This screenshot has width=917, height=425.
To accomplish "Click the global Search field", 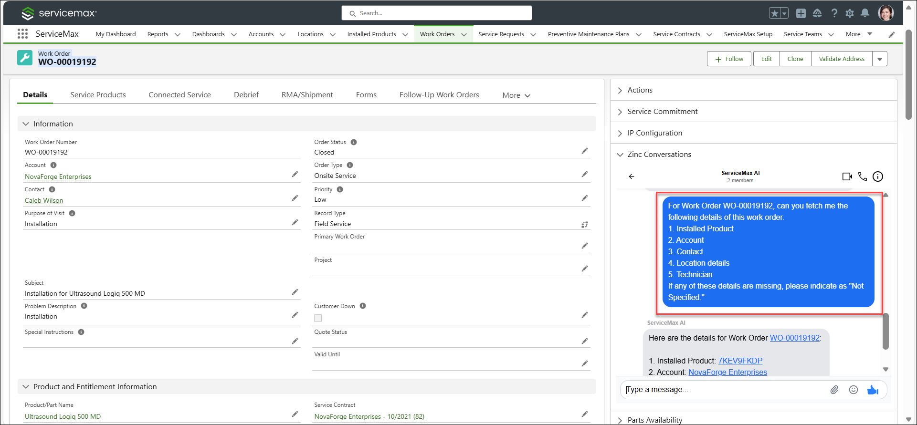I will (x=437, y=13).
